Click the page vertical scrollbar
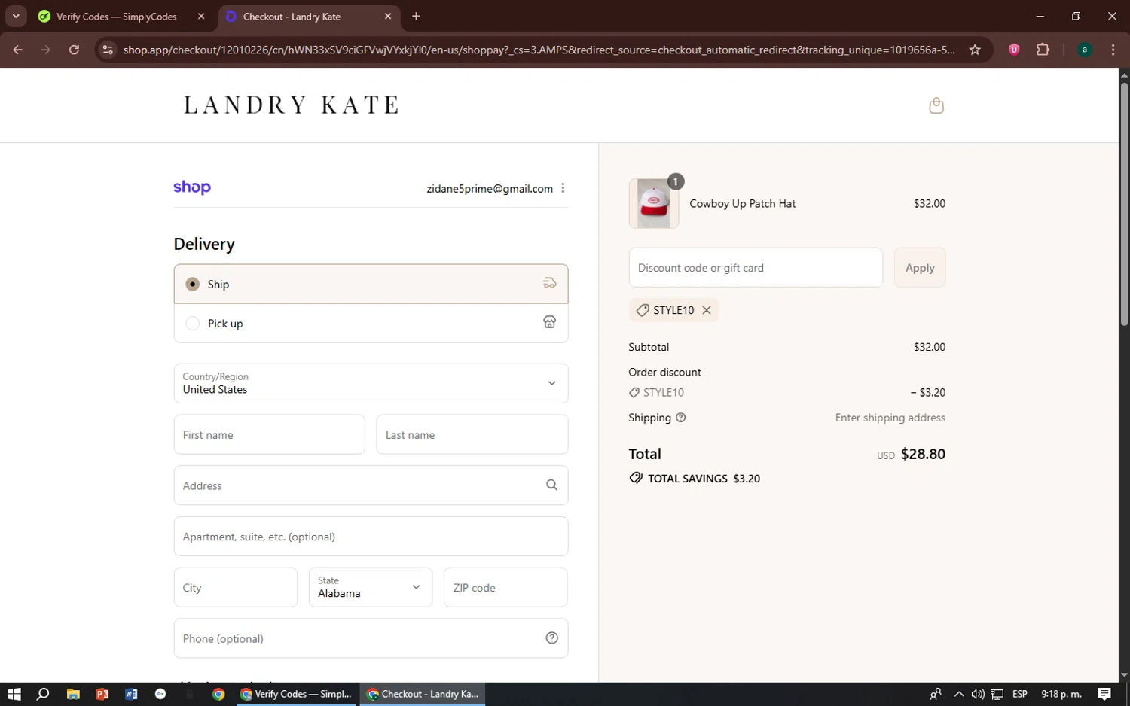Image resolution: width=1130 pixels, height=706 pixels. (x=1124, y=203)
